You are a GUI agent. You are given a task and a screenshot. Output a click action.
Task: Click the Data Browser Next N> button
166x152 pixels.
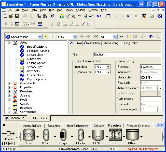tap(150, 36)
